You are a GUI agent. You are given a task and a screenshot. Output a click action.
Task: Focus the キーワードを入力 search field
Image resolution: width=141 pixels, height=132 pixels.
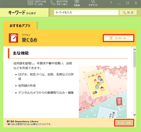click(86, 12)
